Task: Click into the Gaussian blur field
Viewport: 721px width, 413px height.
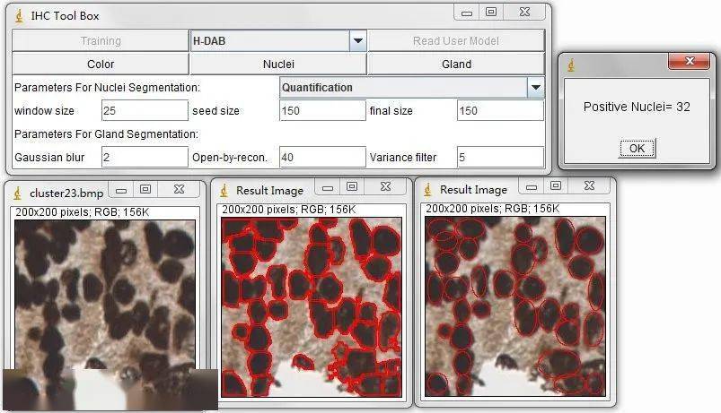Action: [144, 158]
